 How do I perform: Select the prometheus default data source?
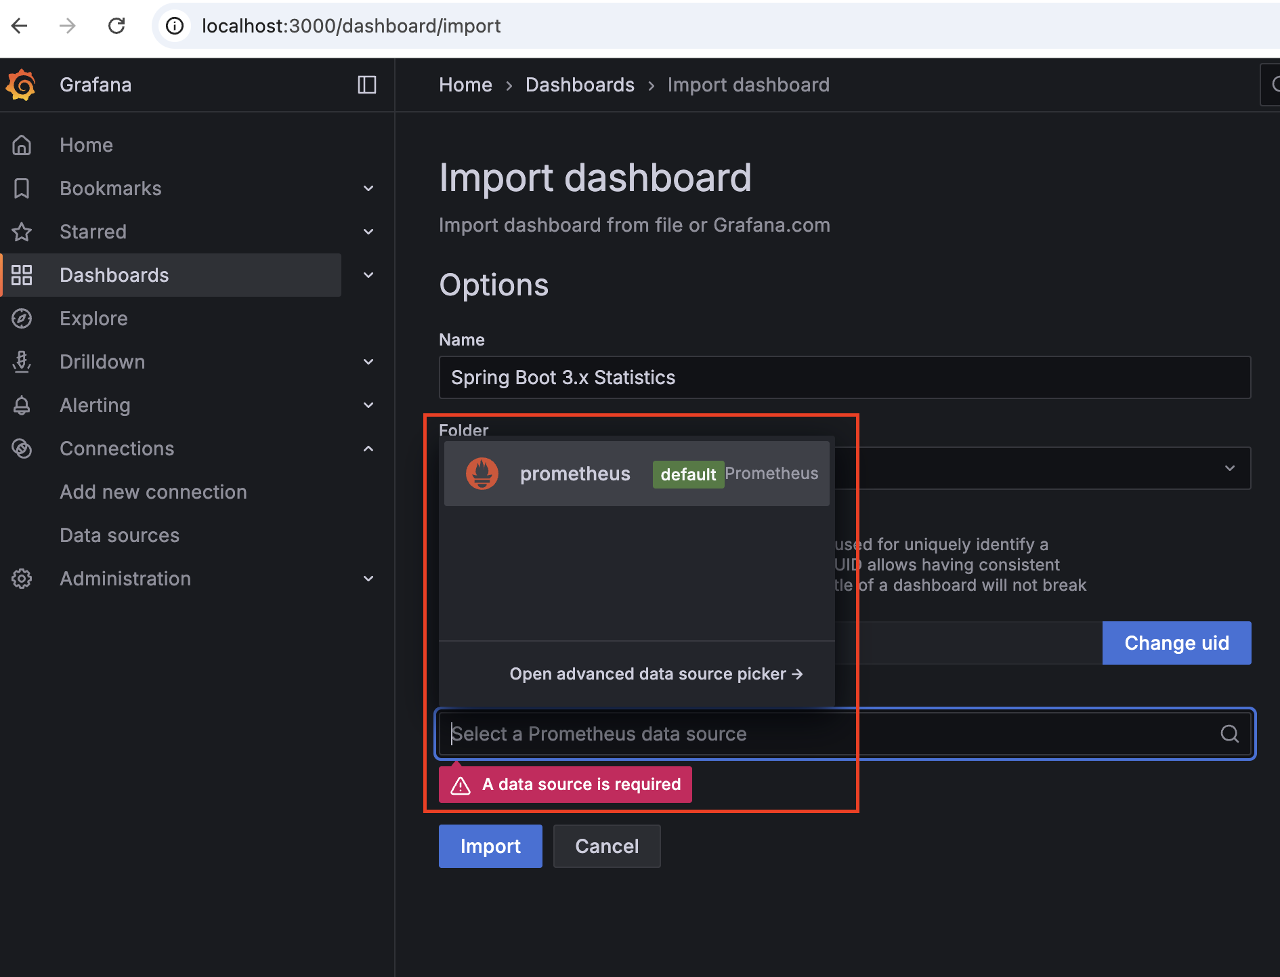(637, 474)
